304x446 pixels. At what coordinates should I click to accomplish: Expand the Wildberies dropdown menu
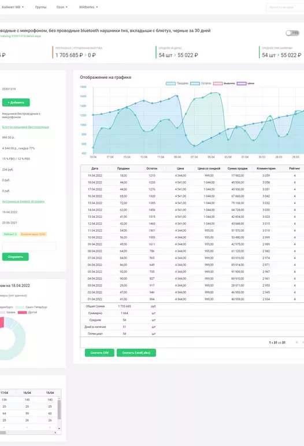click(x=88, y=7)
